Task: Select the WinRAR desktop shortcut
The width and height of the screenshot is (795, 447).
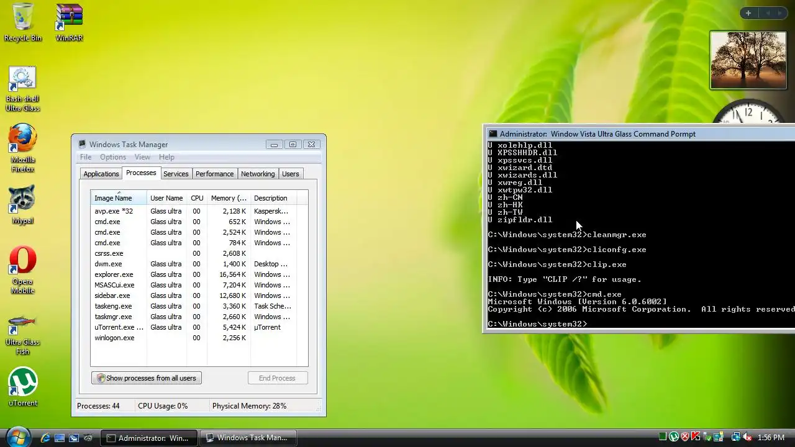Action: click(x=69, y=22)
